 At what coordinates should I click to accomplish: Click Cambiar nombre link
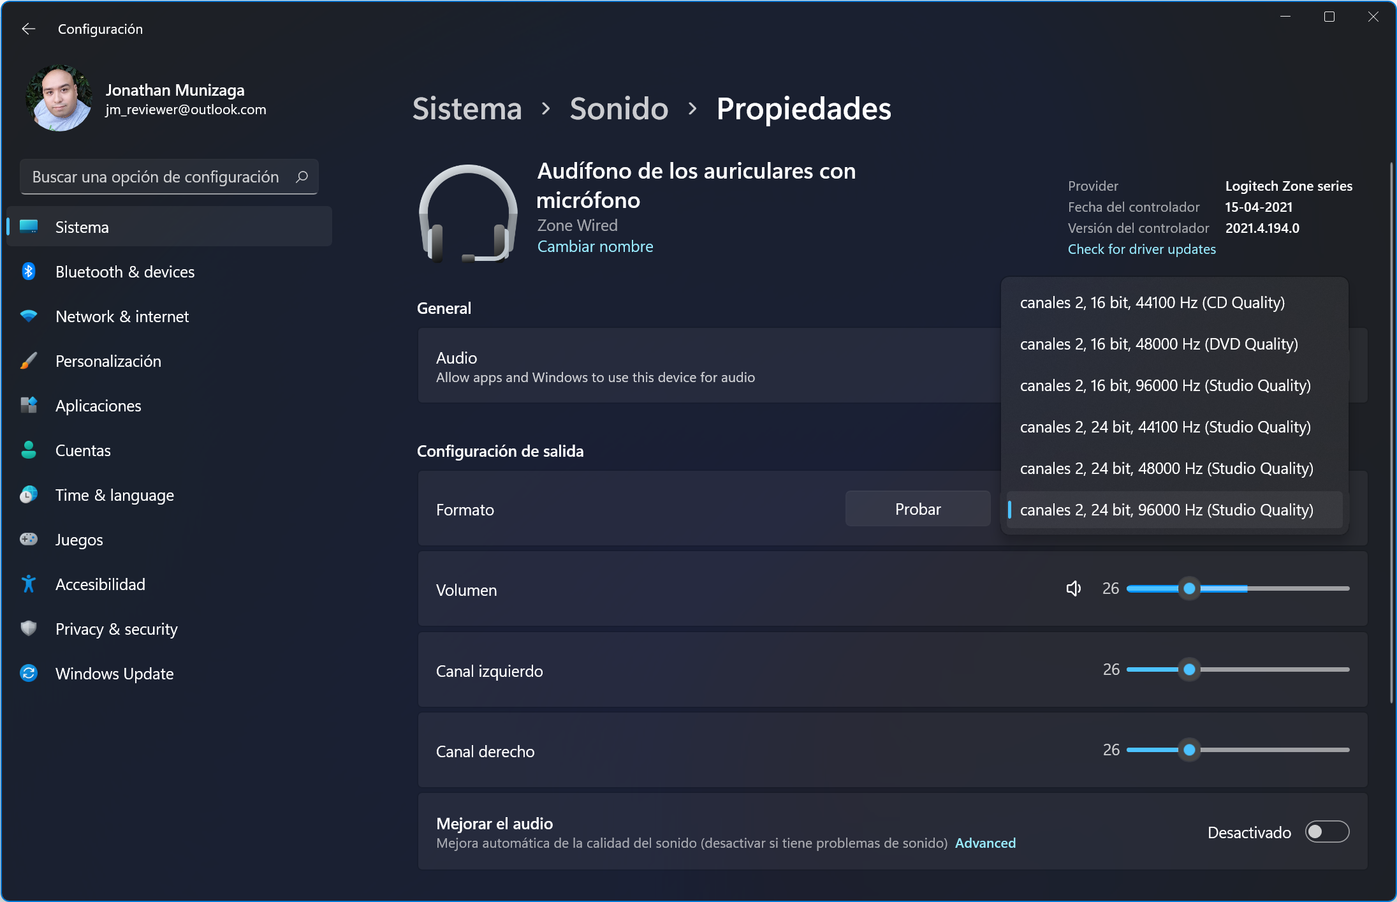click(595, 246)
